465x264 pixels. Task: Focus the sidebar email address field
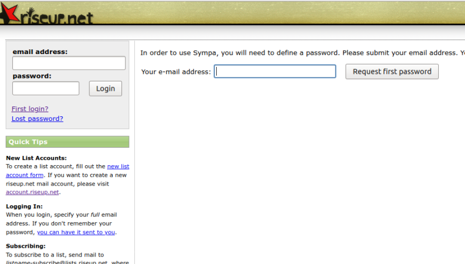[x=69, y=63]
